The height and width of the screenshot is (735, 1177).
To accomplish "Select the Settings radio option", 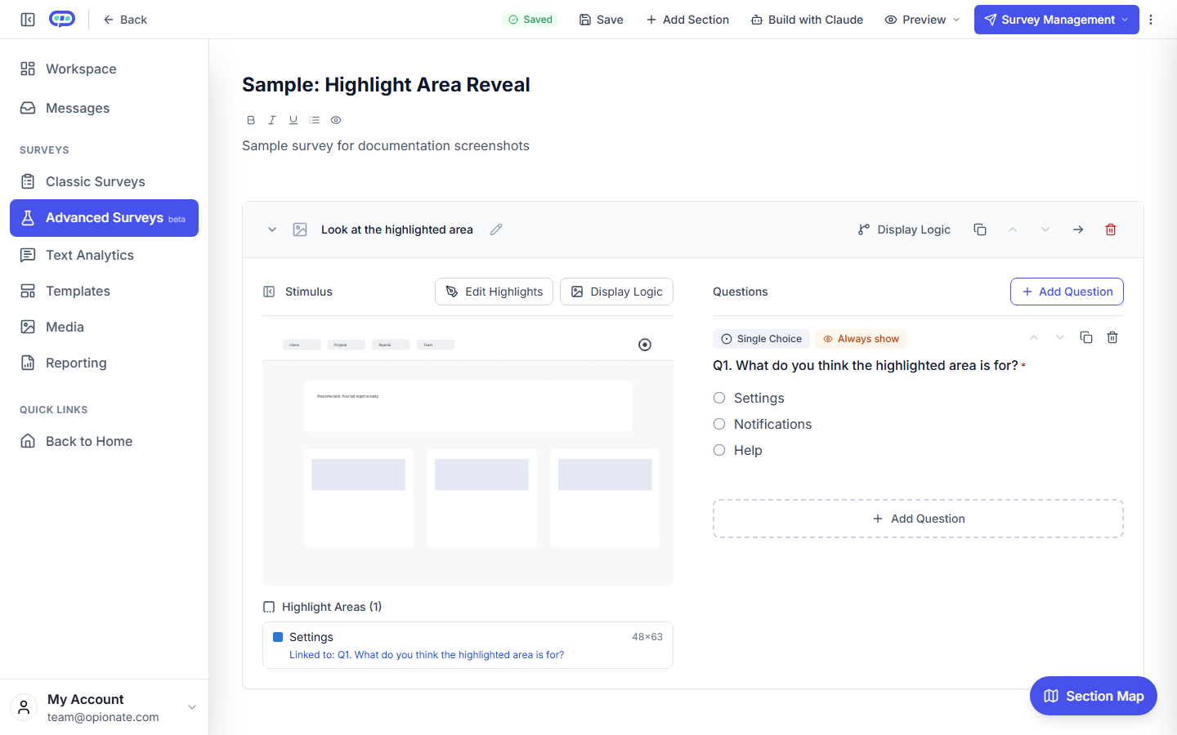I will pyautogui.click(x=719, y=398).
